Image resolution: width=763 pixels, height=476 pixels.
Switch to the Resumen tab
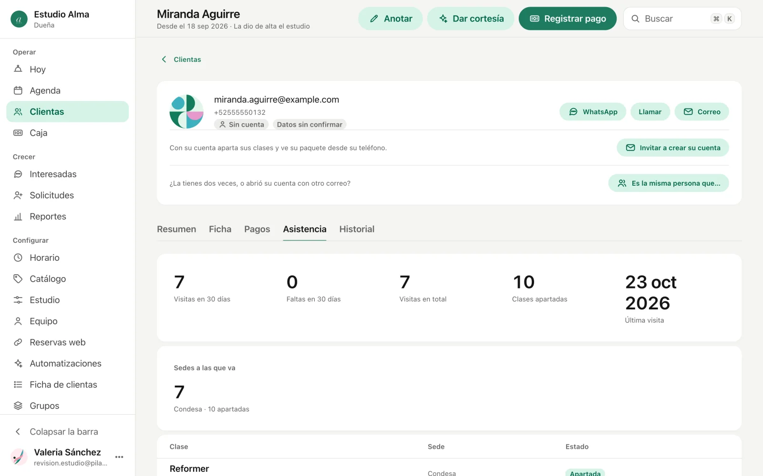176,229
